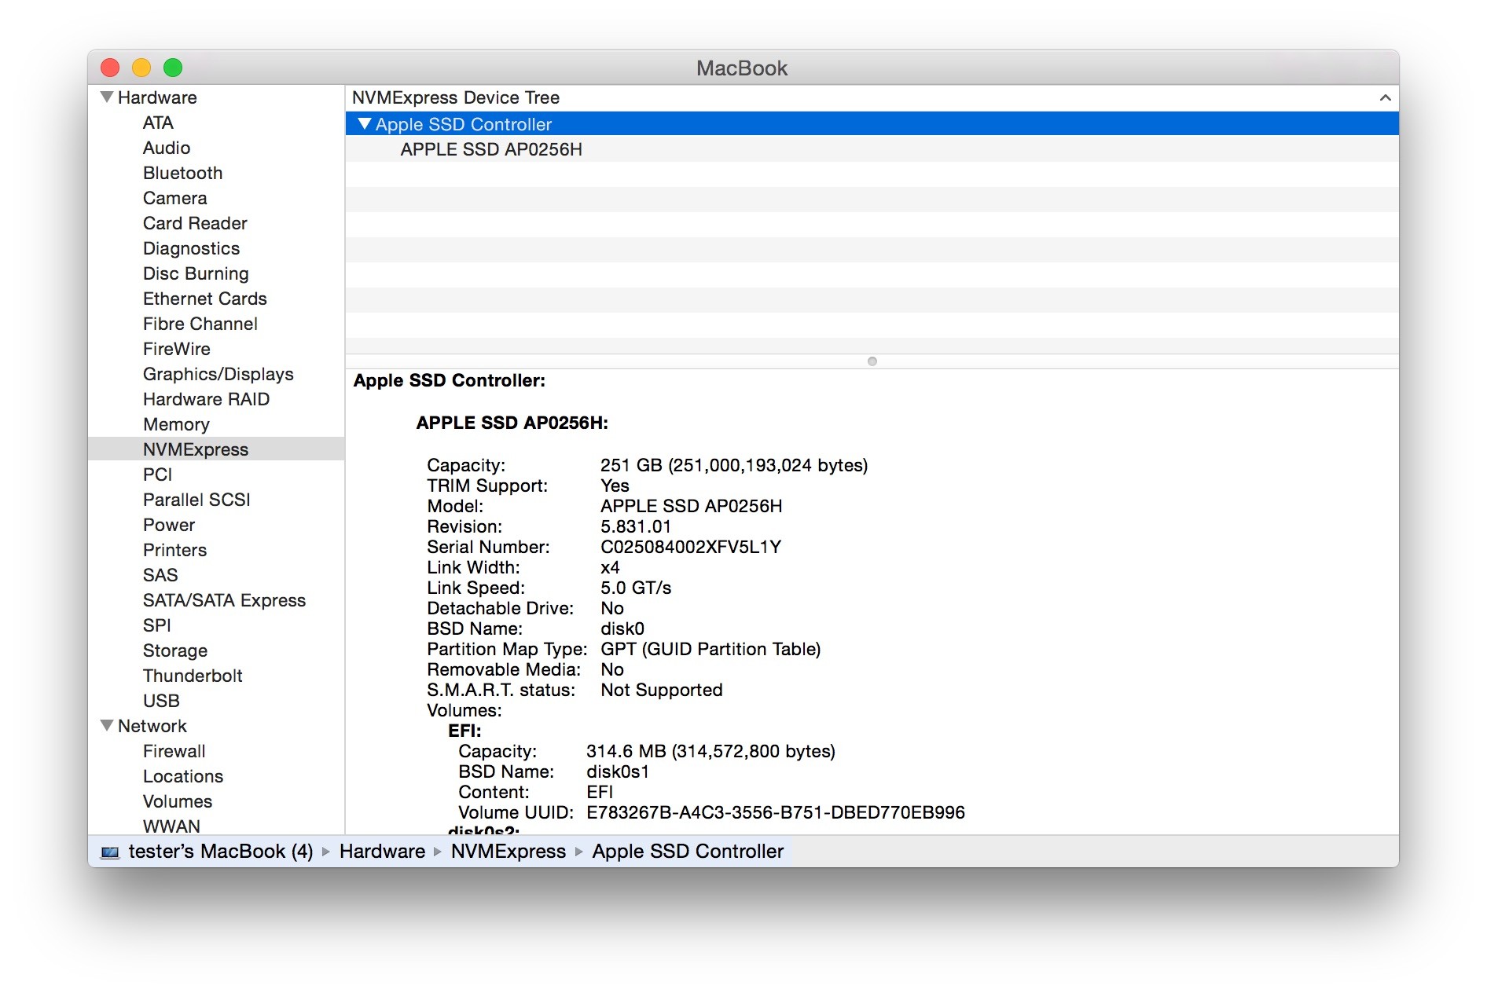Click the bold APPLE SSD AP0256H heading

512,423
